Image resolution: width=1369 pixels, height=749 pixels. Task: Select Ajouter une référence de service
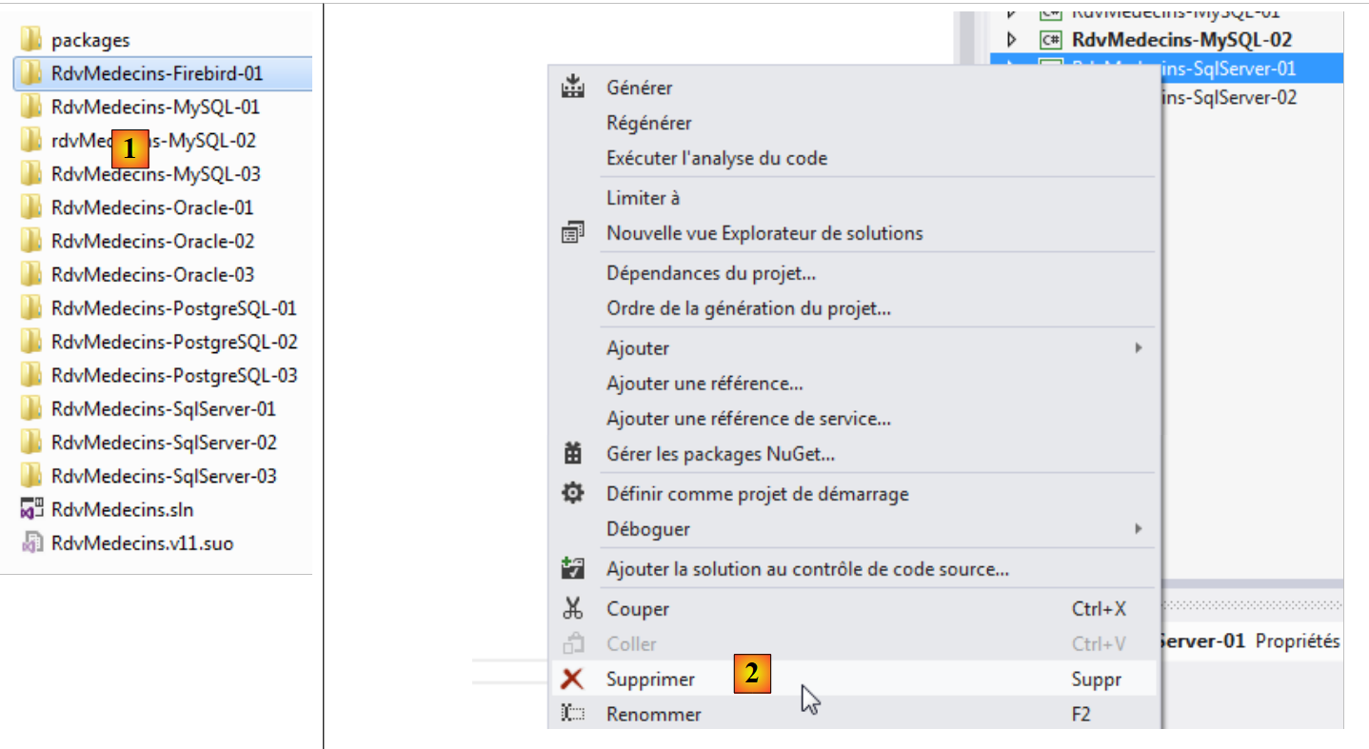tap(748, 419)
